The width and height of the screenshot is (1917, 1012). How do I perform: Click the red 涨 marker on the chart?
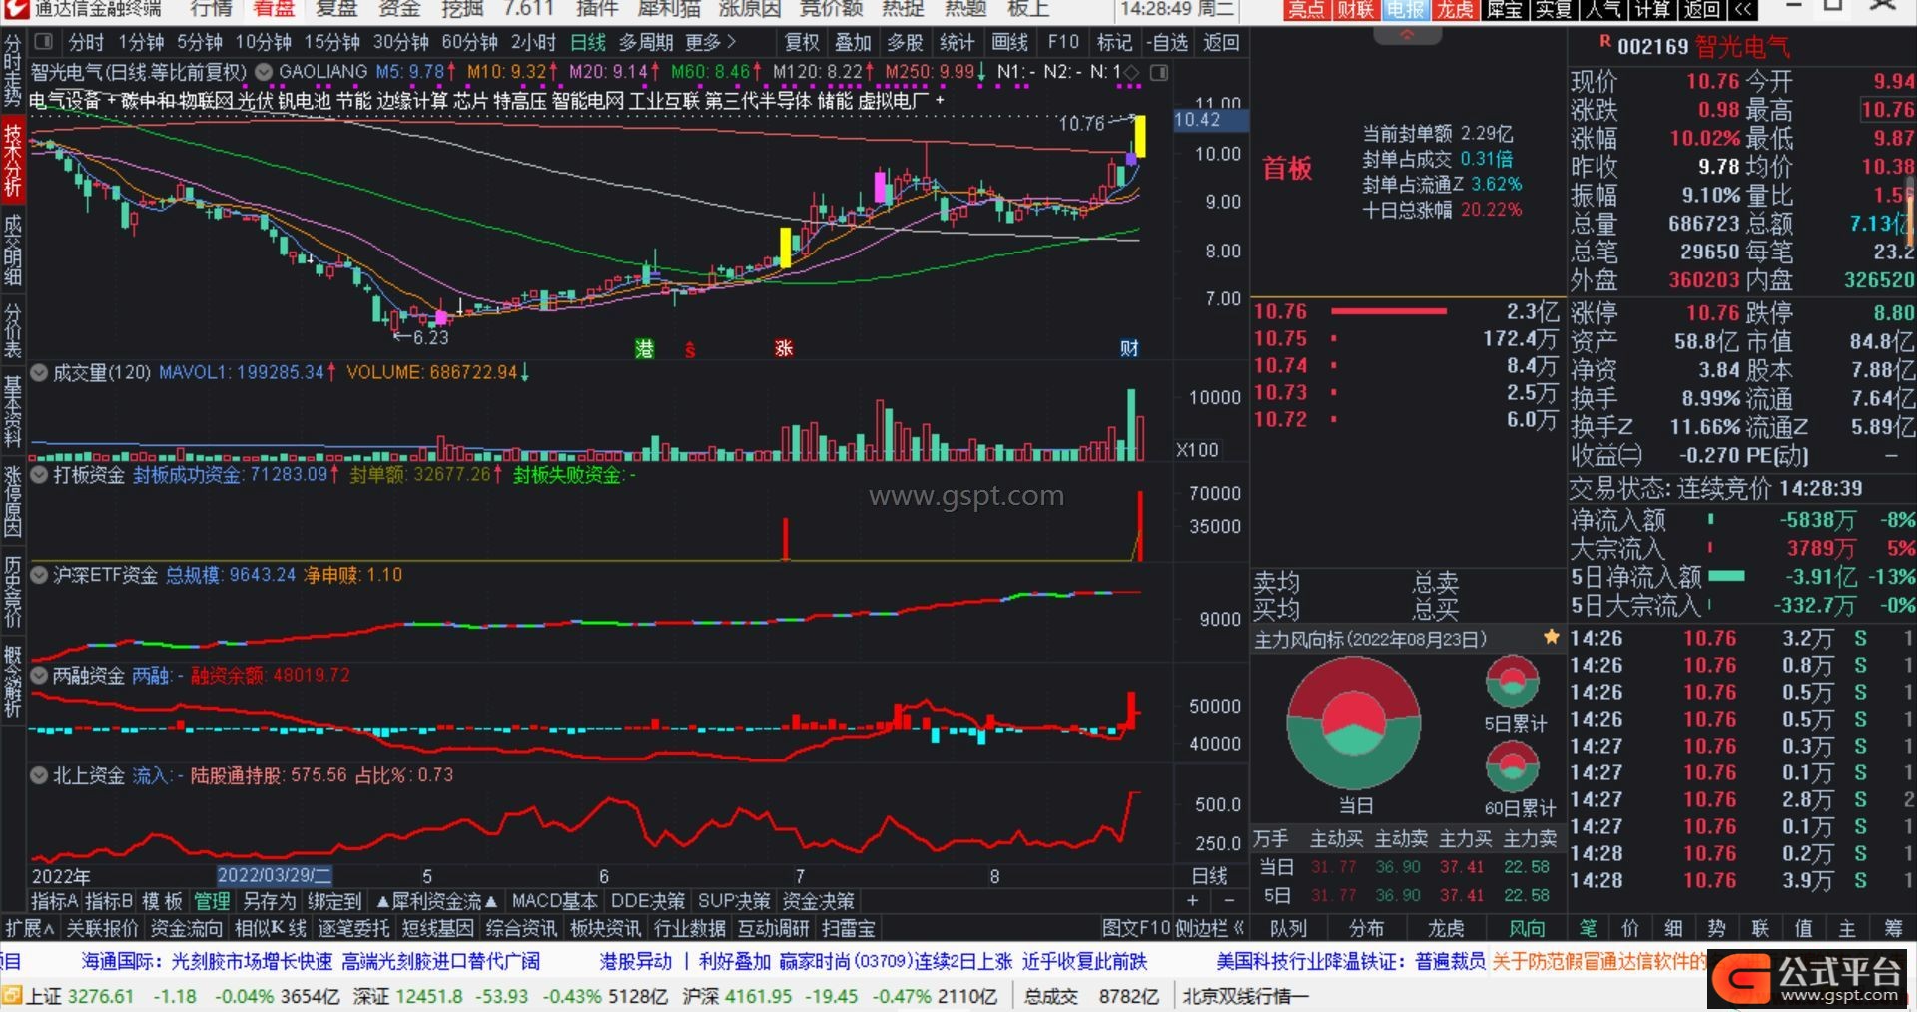click(784, 348)
